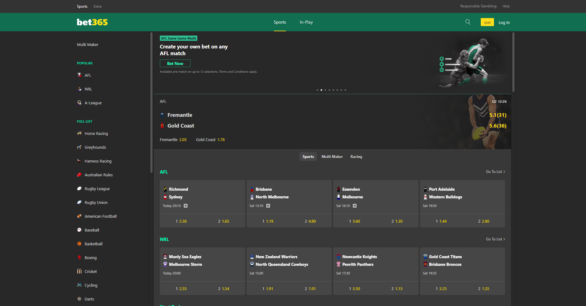Screen dimensions: 586x306
Task: Open the Greyhounds icon
Action: [79, 147]
